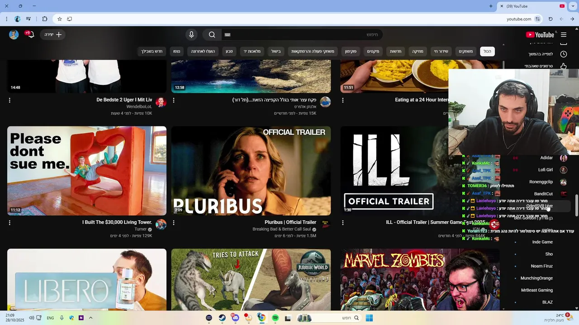This screenshot has height=325, width=579.
Task: Open Spotify from the taskbar
Action: pyautogui.click(x=275, y=318)
